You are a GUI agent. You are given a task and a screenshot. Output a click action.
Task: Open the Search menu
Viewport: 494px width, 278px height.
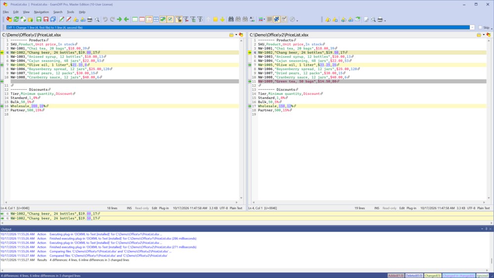pos(58,12)
